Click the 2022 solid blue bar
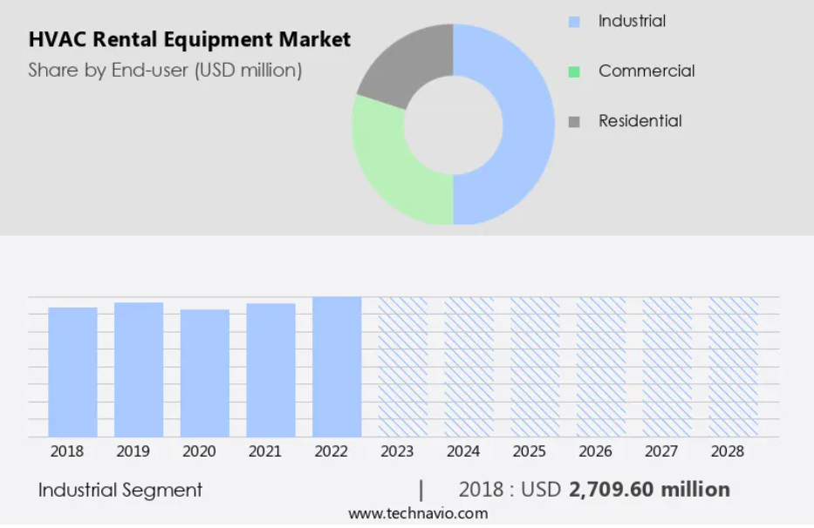The width and height of the screenshot is (814, 528). click(337, 367)
